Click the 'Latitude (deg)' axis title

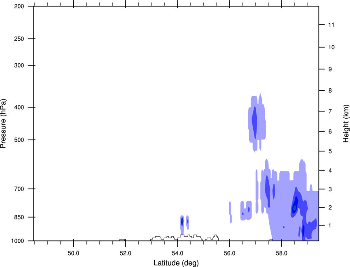point(176,263)
